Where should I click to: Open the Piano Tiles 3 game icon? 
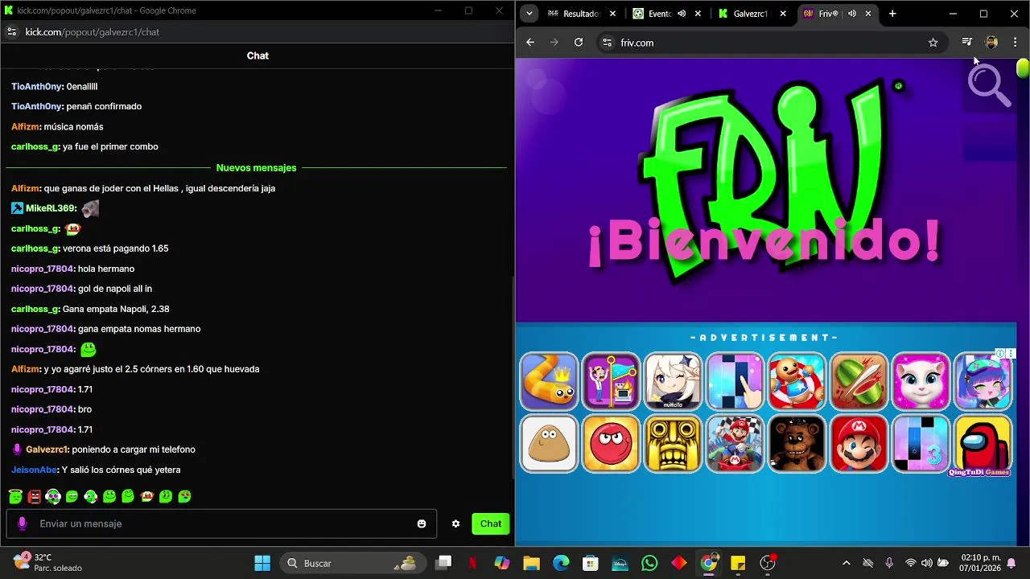pyautogui.click(x=921, y=443)
